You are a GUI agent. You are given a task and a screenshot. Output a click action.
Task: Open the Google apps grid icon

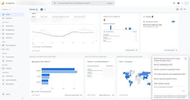point(174,3)
